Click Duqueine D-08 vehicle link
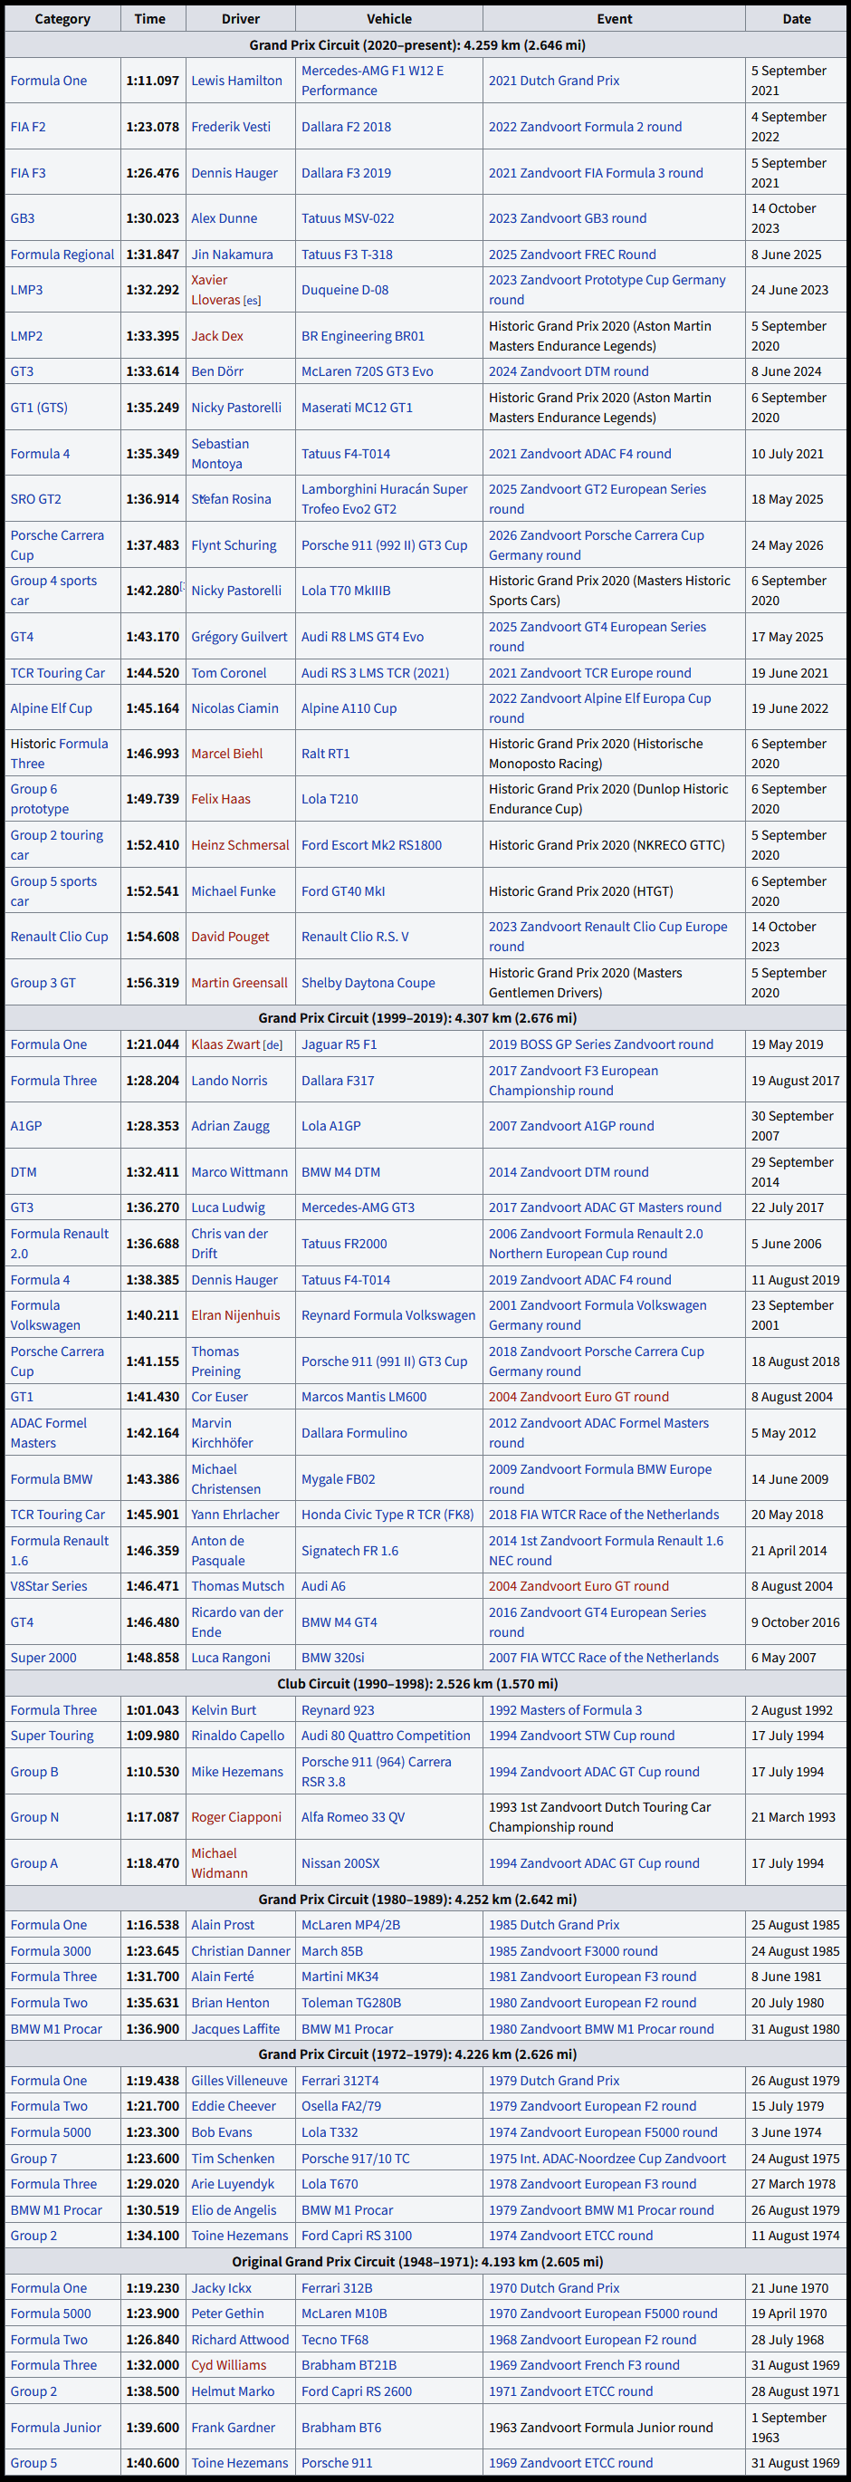Image resolution: width=851 pixels, height=2482 pixels. click(345, 290)
